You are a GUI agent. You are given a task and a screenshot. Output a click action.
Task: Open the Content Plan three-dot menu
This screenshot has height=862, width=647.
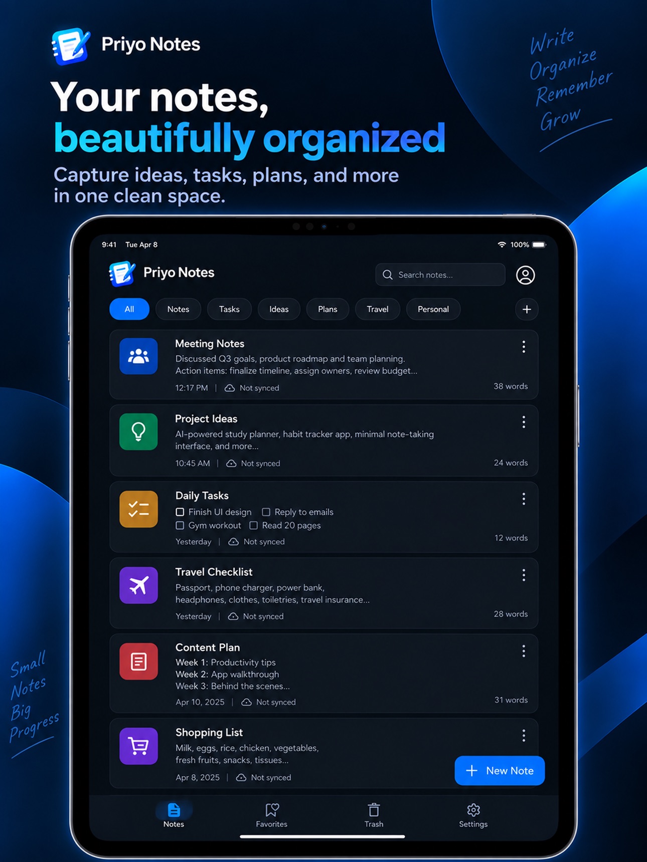point(524,651)
